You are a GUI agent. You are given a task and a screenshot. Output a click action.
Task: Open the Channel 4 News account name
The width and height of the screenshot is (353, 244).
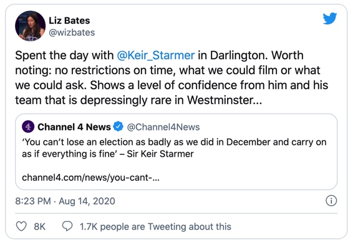pos(74,127)
